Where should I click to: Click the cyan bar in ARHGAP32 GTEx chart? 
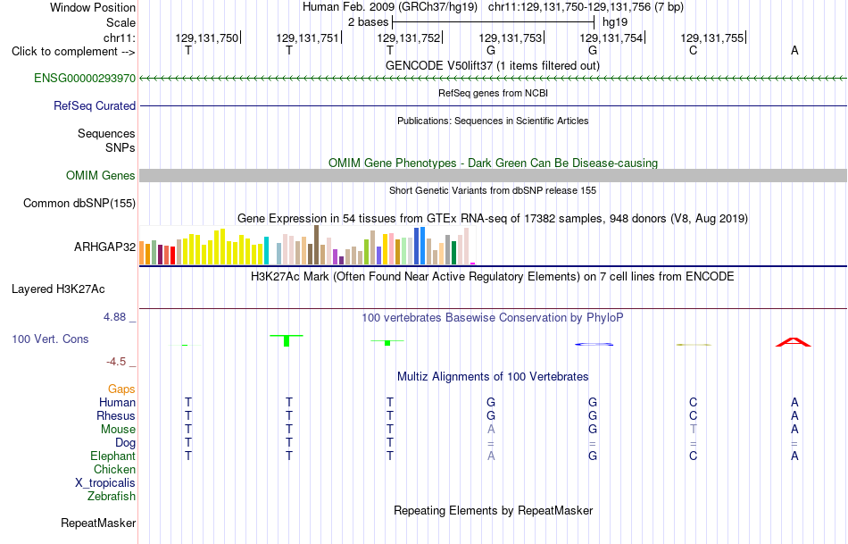266,251
